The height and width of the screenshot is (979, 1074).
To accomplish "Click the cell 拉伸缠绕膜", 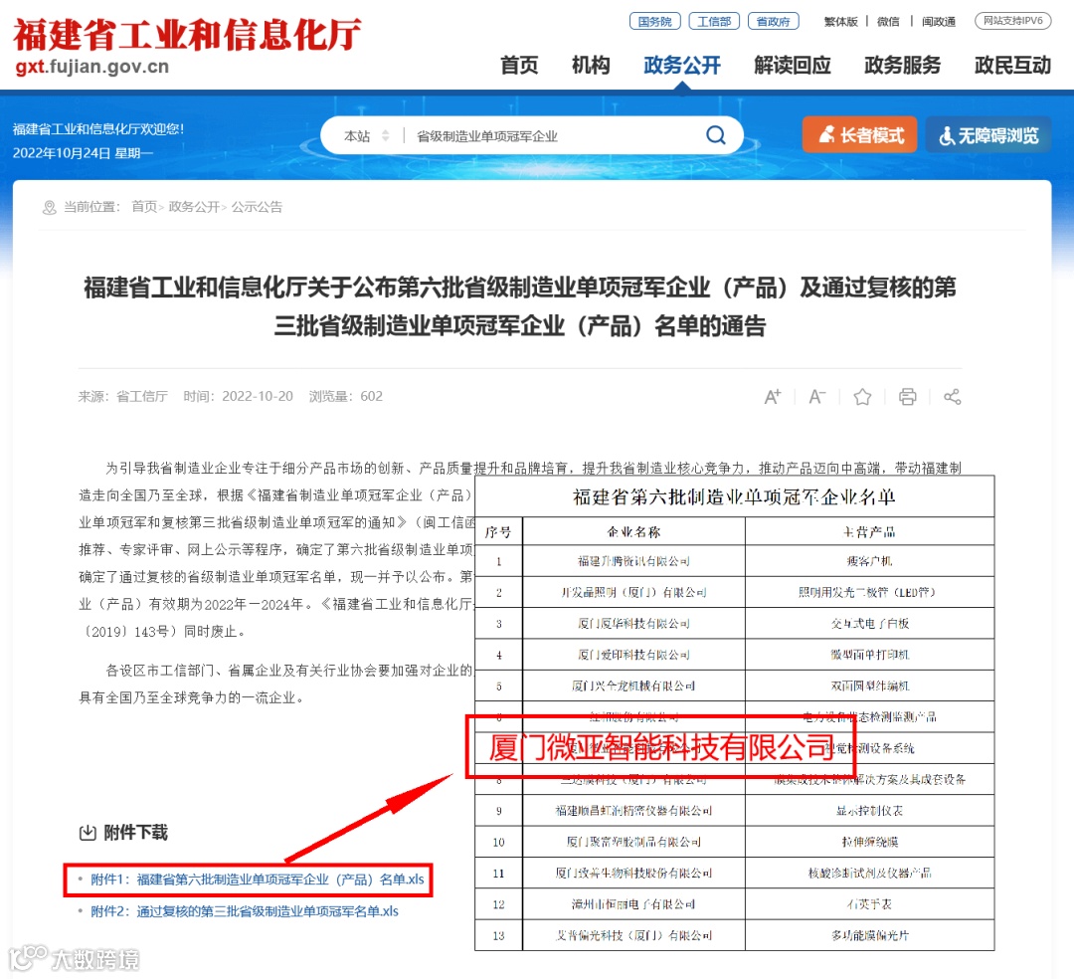I will click(870, 842).
